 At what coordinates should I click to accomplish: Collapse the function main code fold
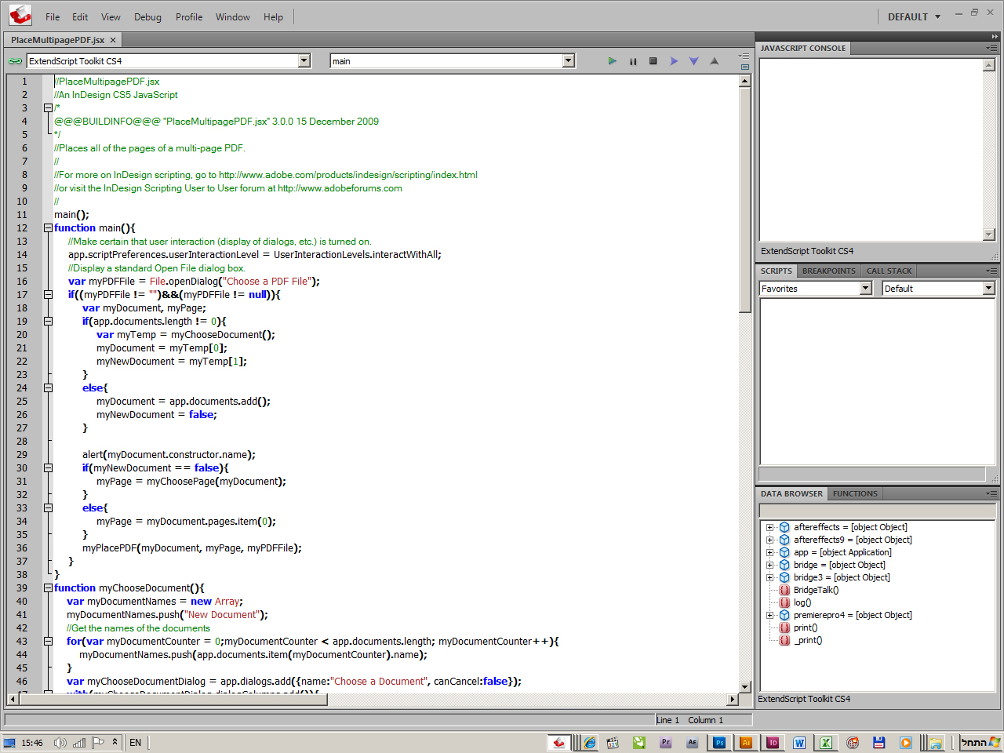click(x=48, y=228)
